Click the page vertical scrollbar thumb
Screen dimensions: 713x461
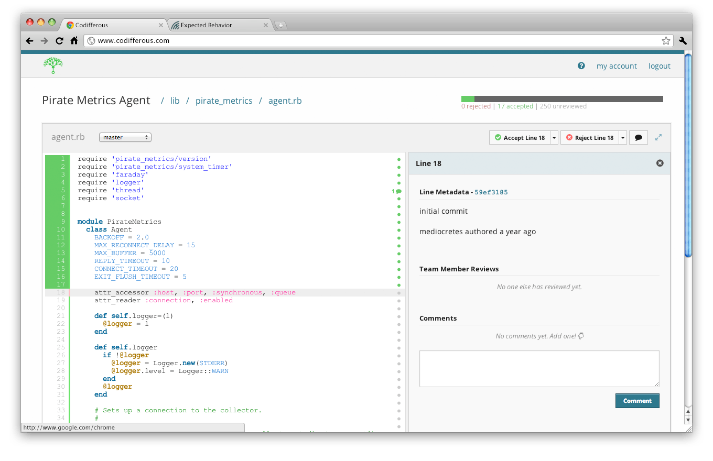pos(688,155)
